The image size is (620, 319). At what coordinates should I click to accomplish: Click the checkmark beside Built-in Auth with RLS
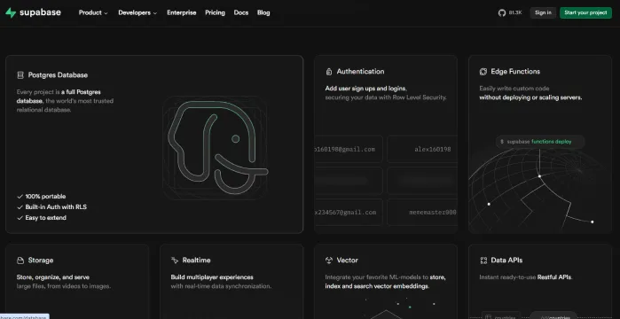(20, 207)
